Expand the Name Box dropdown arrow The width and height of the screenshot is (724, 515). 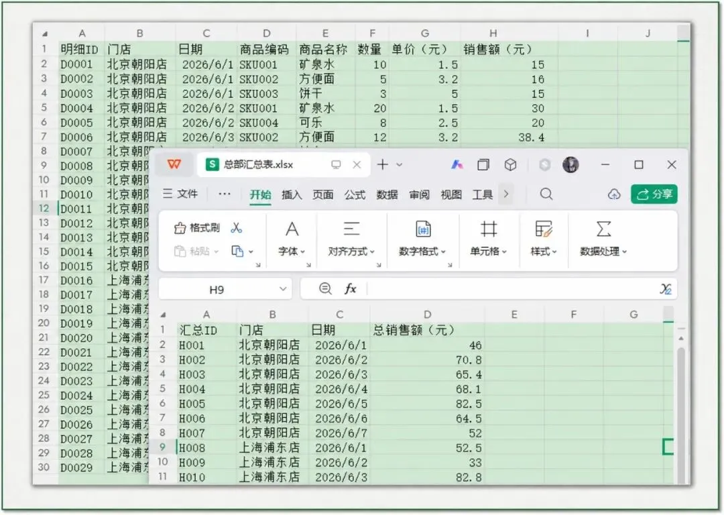pos(283,289)
